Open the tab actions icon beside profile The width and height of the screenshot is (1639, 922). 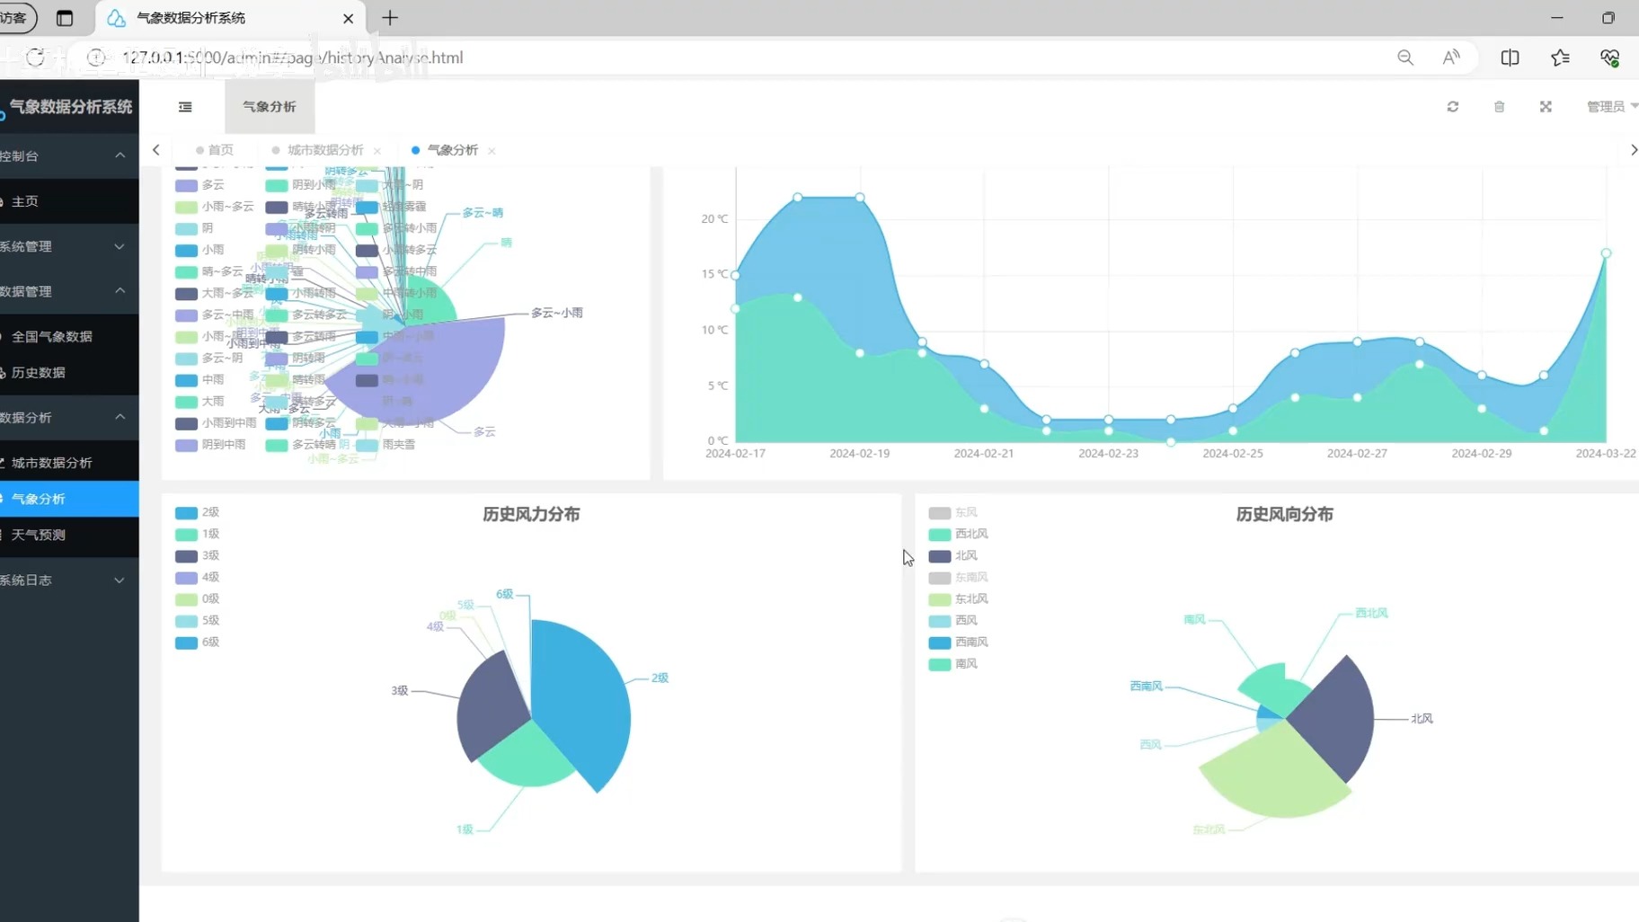tap(65, 18)
